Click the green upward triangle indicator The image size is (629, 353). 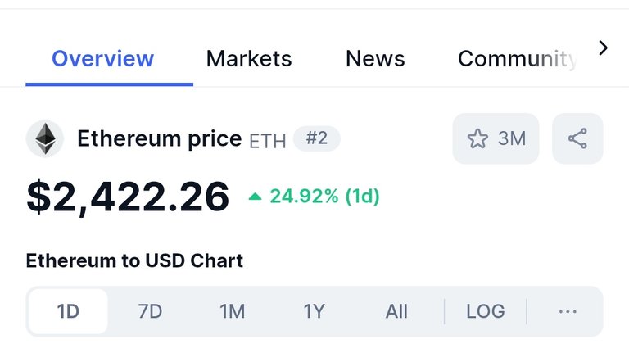point(256,197)
